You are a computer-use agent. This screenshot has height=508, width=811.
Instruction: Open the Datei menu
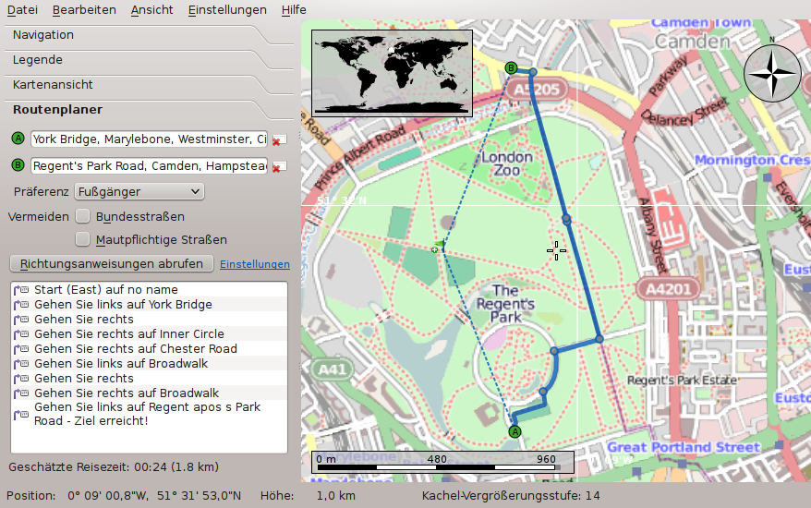coord(22,9)
